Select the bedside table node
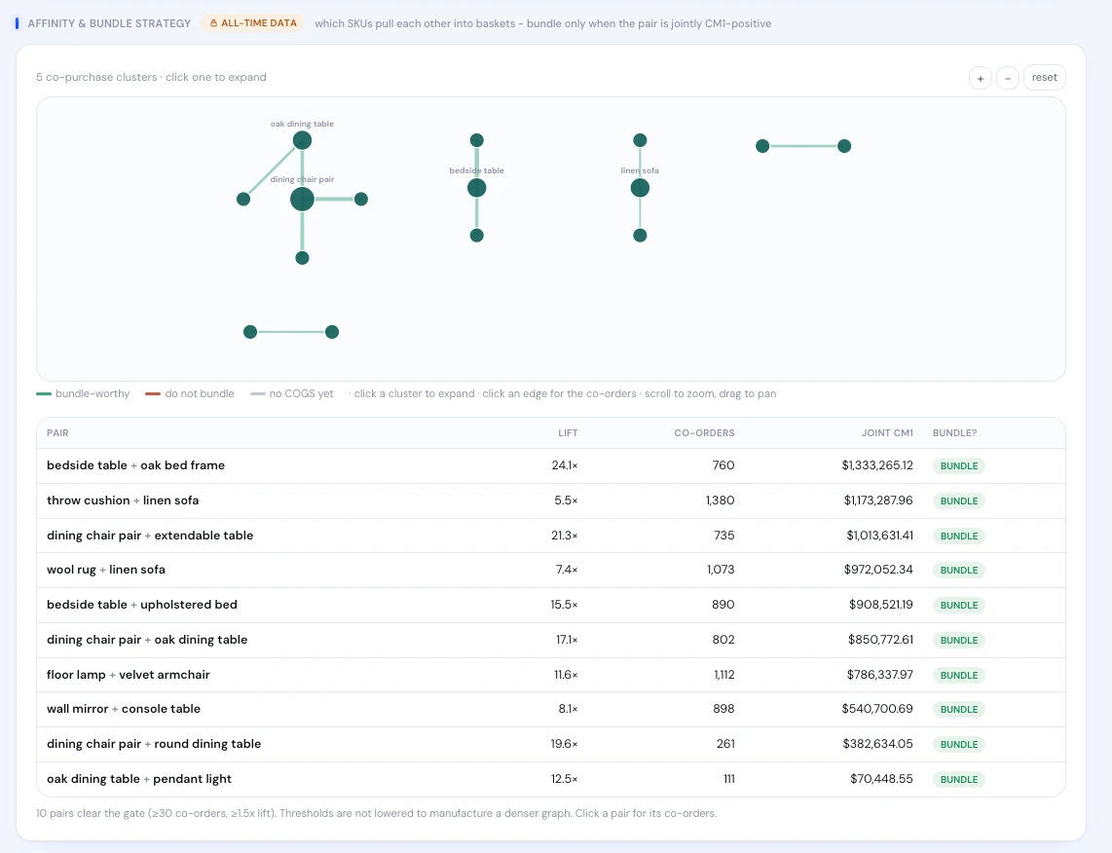Screen dimensions: 1112x853 [x=476, y=188]
